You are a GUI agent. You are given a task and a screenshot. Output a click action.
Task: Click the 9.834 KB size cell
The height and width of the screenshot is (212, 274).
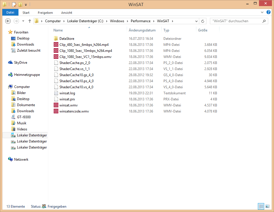(210, 57)
